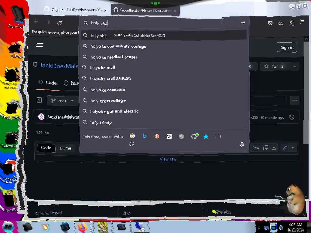Open the taskbar clock showing 4:23 AM
This screenshot has height=233, width=311.
point(296,227)
